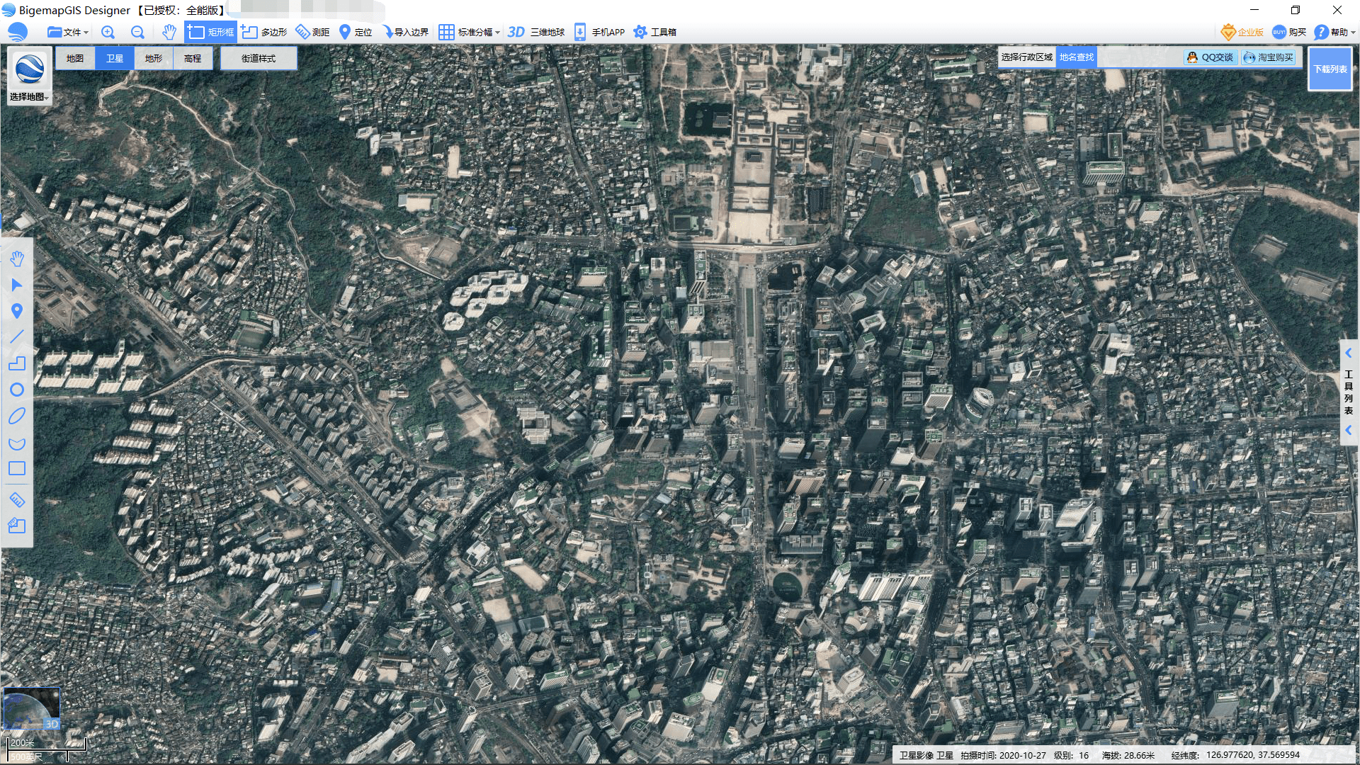Switch to the 地图 map tab
1360x765 pixels.
pos(75,58)
